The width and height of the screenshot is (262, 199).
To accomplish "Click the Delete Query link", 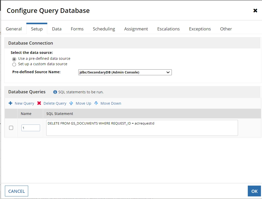I will click(55, 103).
